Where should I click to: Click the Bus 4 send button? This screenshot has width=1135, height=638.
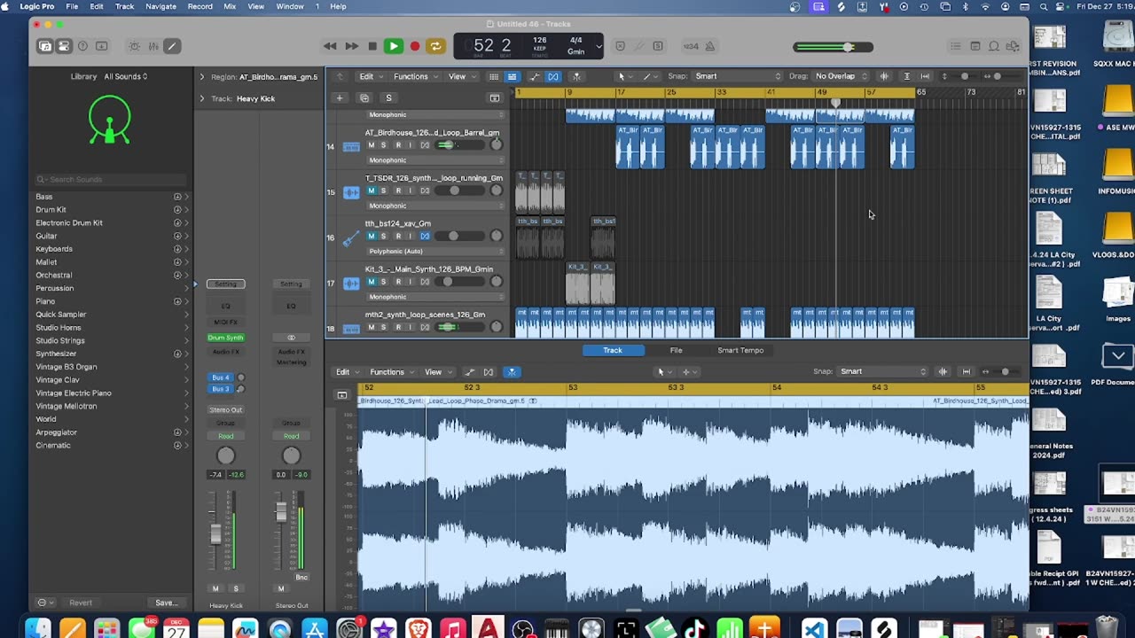pyautogui.click(x=221, y=377)
